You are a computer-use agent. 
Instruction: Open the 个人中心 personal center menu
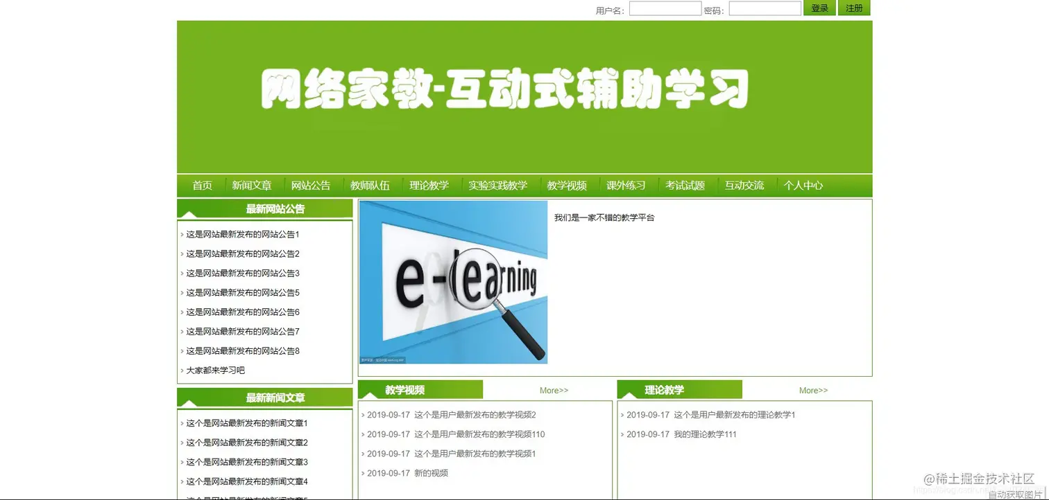pos(803,185)
